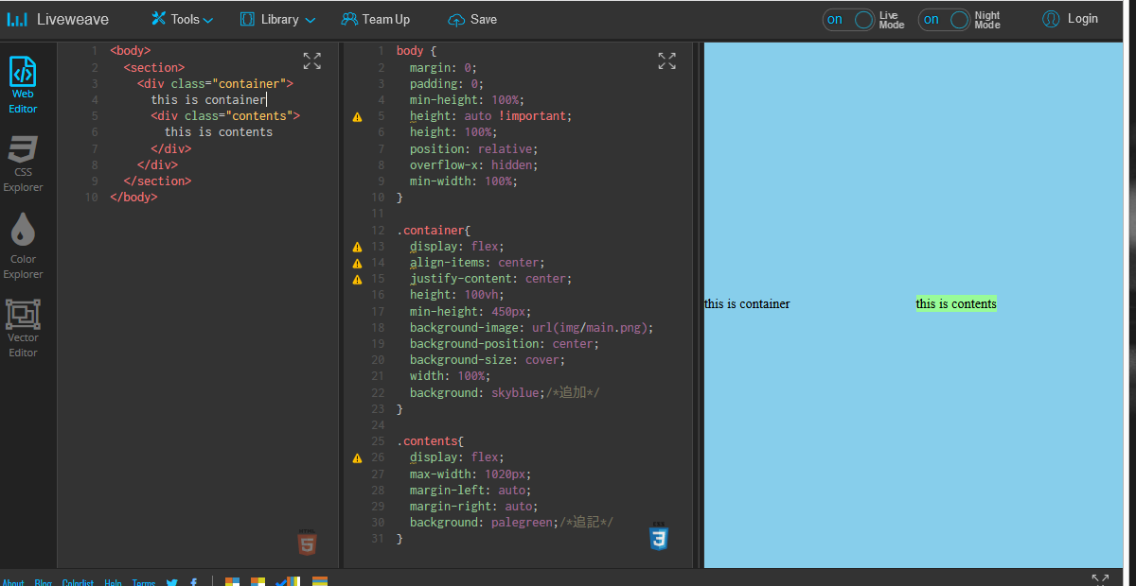Select the layout icon with blue checkmark

(288, 581)
